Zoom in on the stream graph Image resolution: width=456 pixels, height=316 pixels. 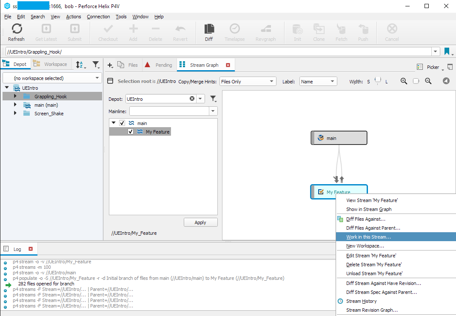404,81
